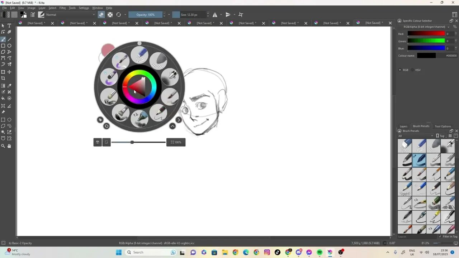Select the Reference Images pin tool

click(3, 112)
